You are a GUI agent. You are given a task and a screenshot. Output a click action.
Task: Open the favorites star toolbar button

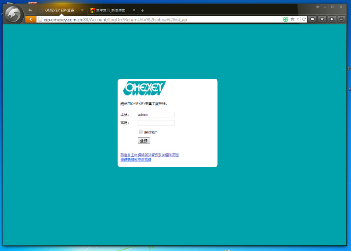click(x=322, y=19)
